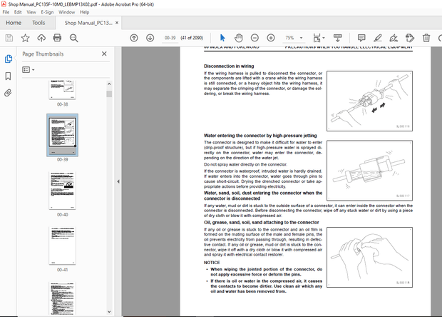Click the Delete trash icon

(426, 38)
